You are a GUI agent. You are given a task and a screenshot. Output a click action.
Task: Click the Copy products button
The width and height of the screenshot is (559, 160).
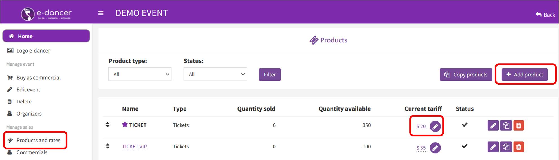pyautogui.click(x=466, y=75)
